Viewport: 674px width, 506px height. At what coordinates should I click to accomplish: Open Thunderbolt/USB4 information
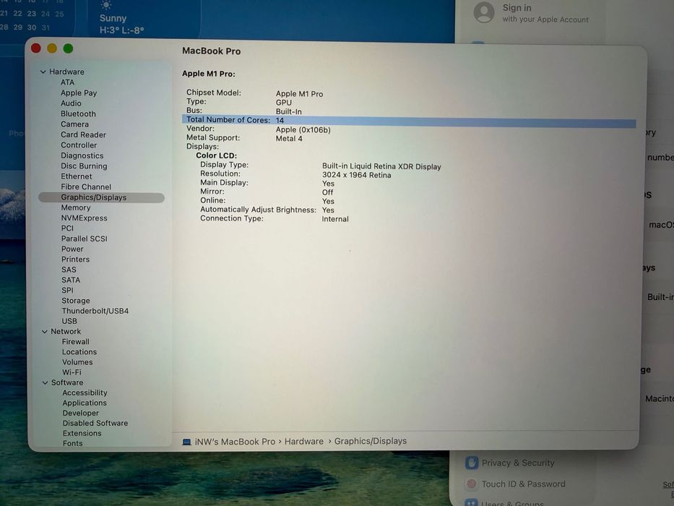click(95, 311)
